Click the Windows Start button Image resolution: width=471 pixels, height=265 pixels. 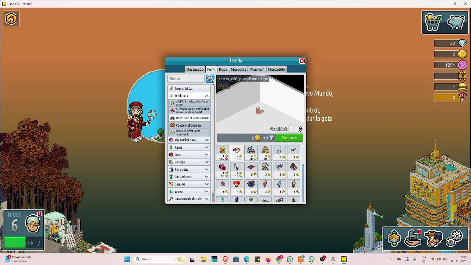(x=127, y=259)
